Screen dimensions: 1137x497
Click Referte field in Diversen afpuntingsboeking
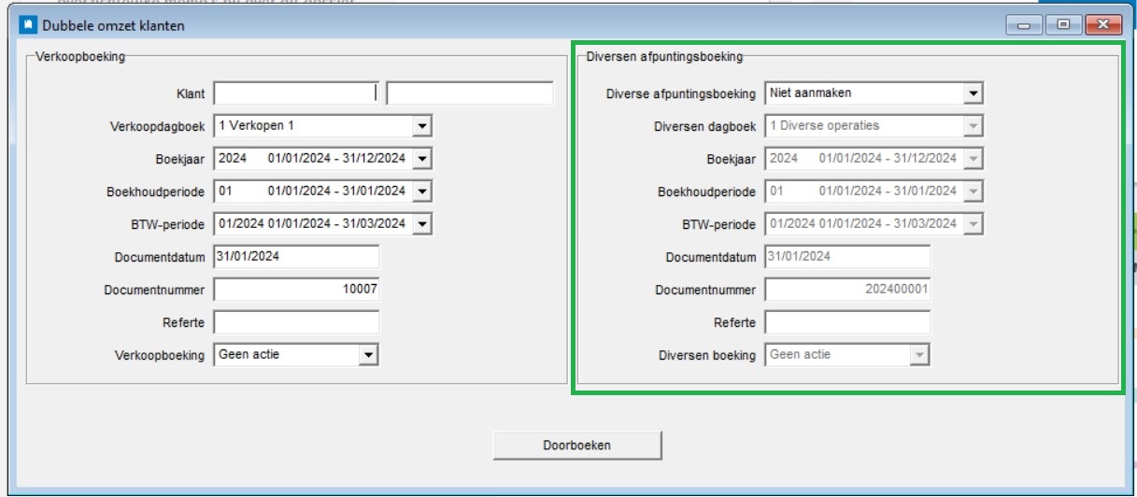pos(847,322)
